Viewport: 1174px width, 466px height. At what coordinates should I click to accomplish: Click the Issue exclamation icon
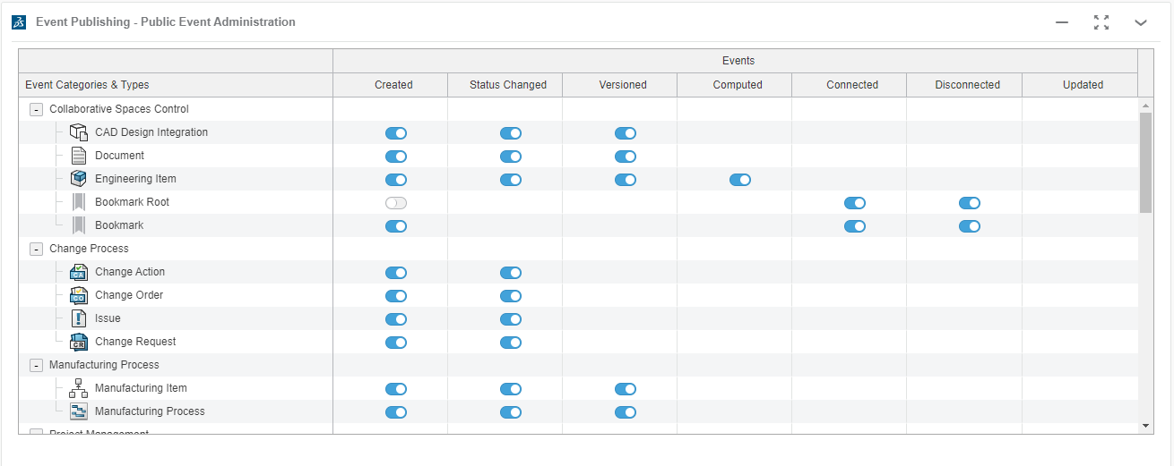pyautogui.click(x=79, y=318)
